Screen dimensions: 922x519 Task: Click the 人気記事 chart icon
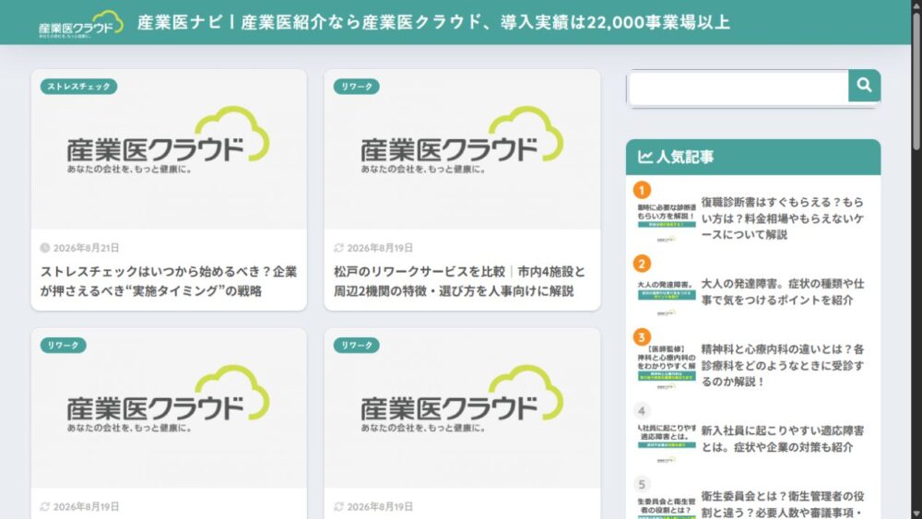point(645,157)
